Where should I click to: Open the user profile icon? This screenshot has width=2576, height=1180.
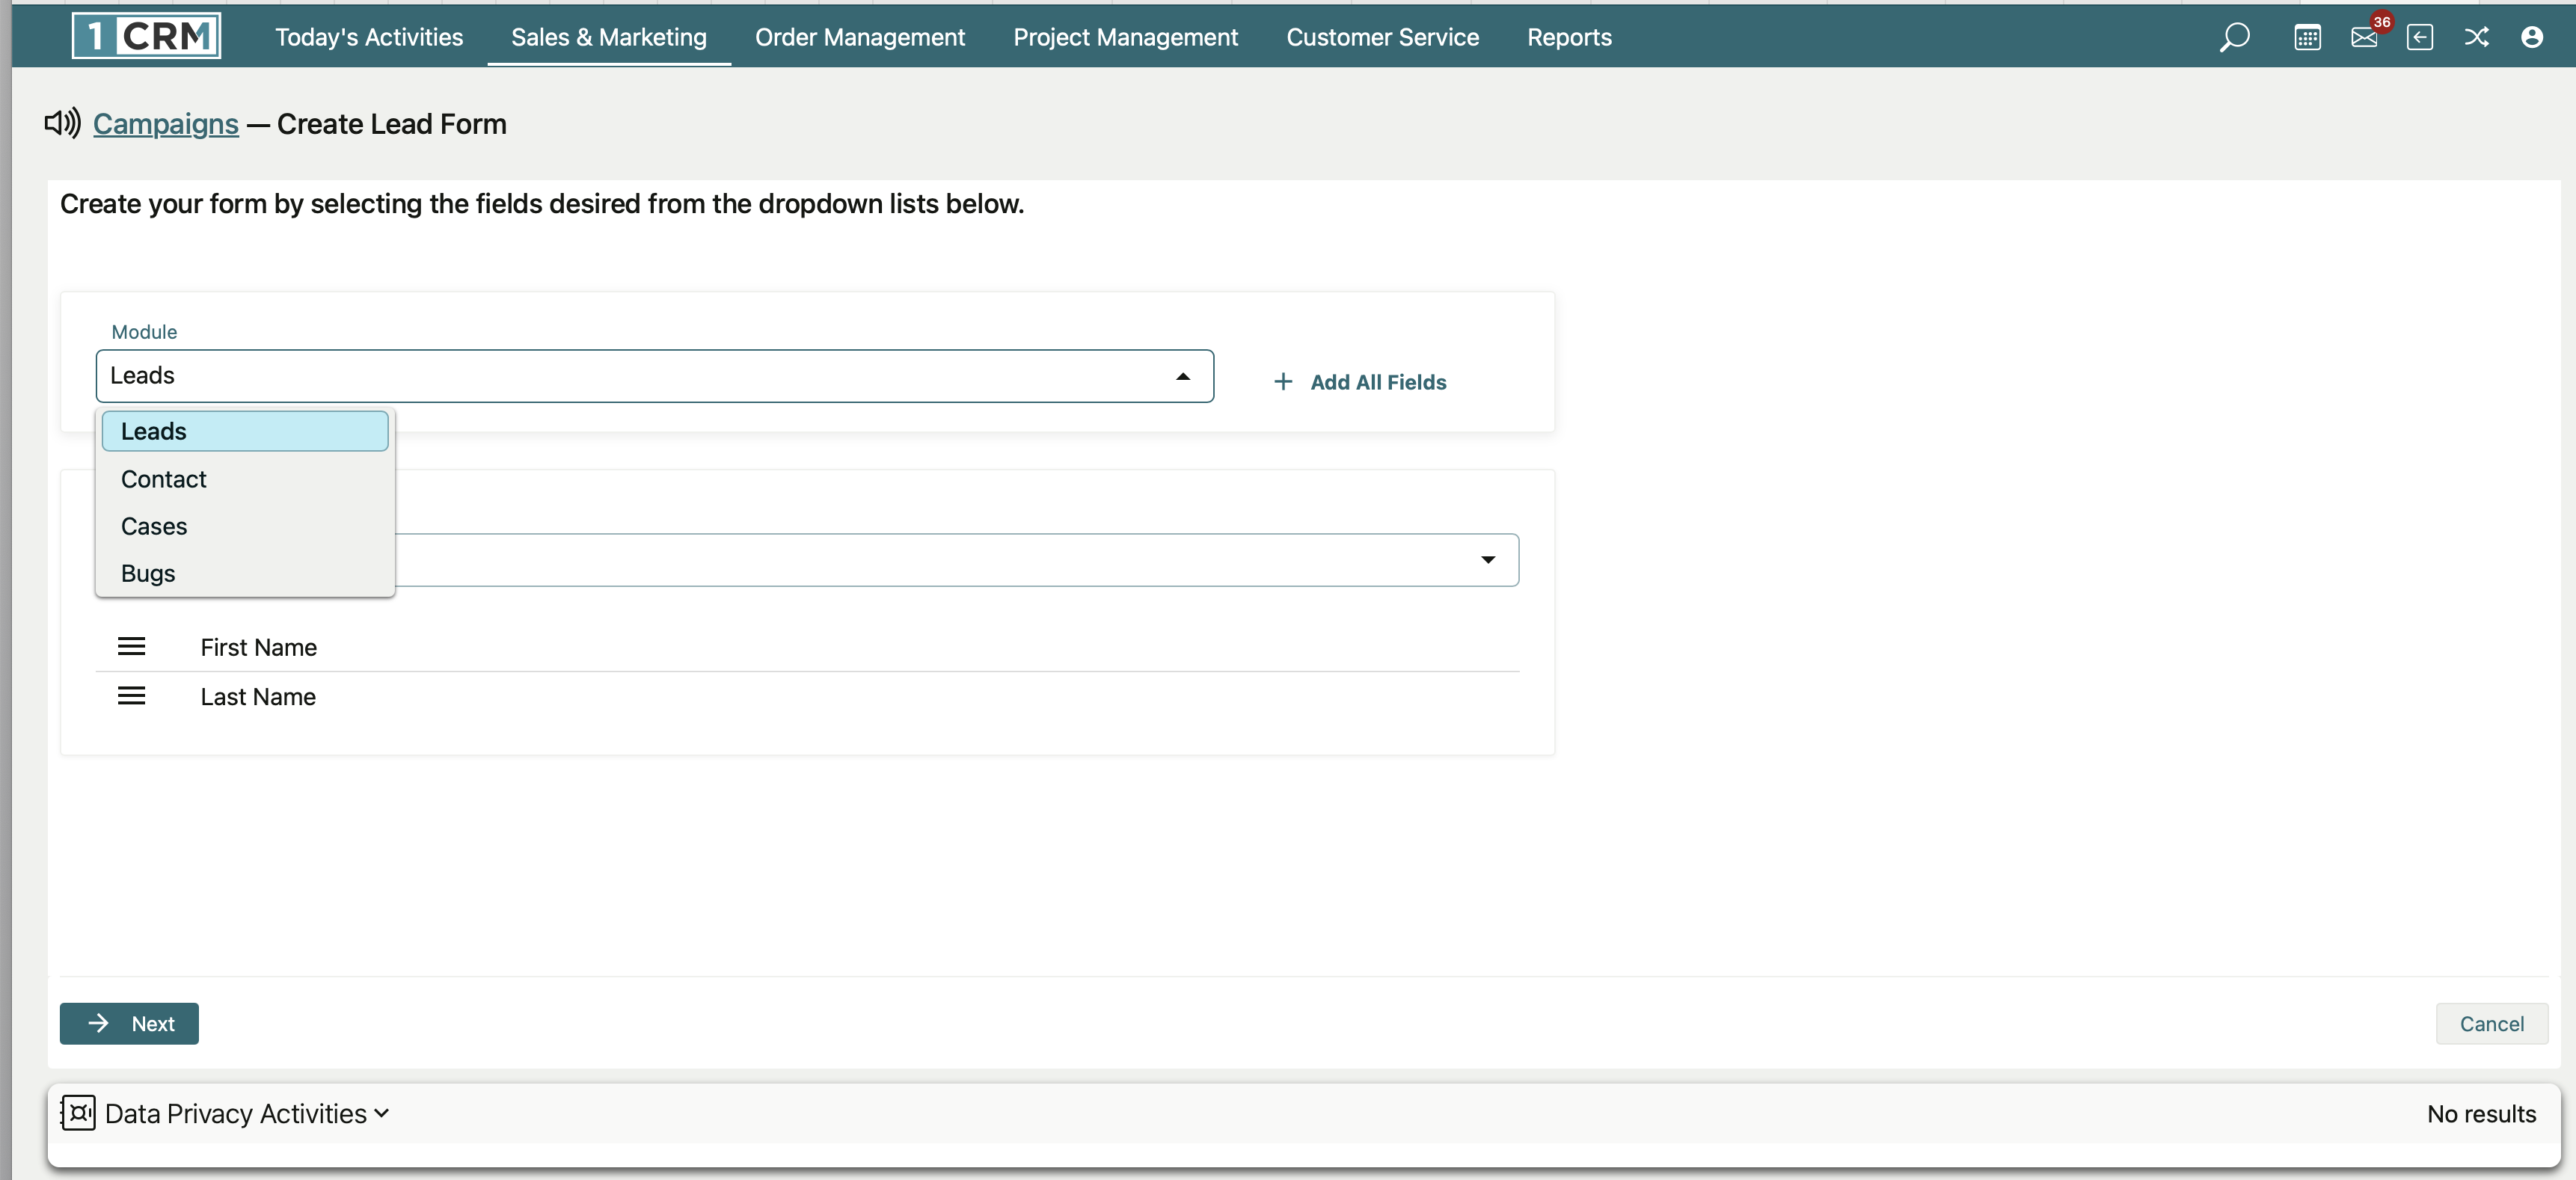[x=2532, y=38]
